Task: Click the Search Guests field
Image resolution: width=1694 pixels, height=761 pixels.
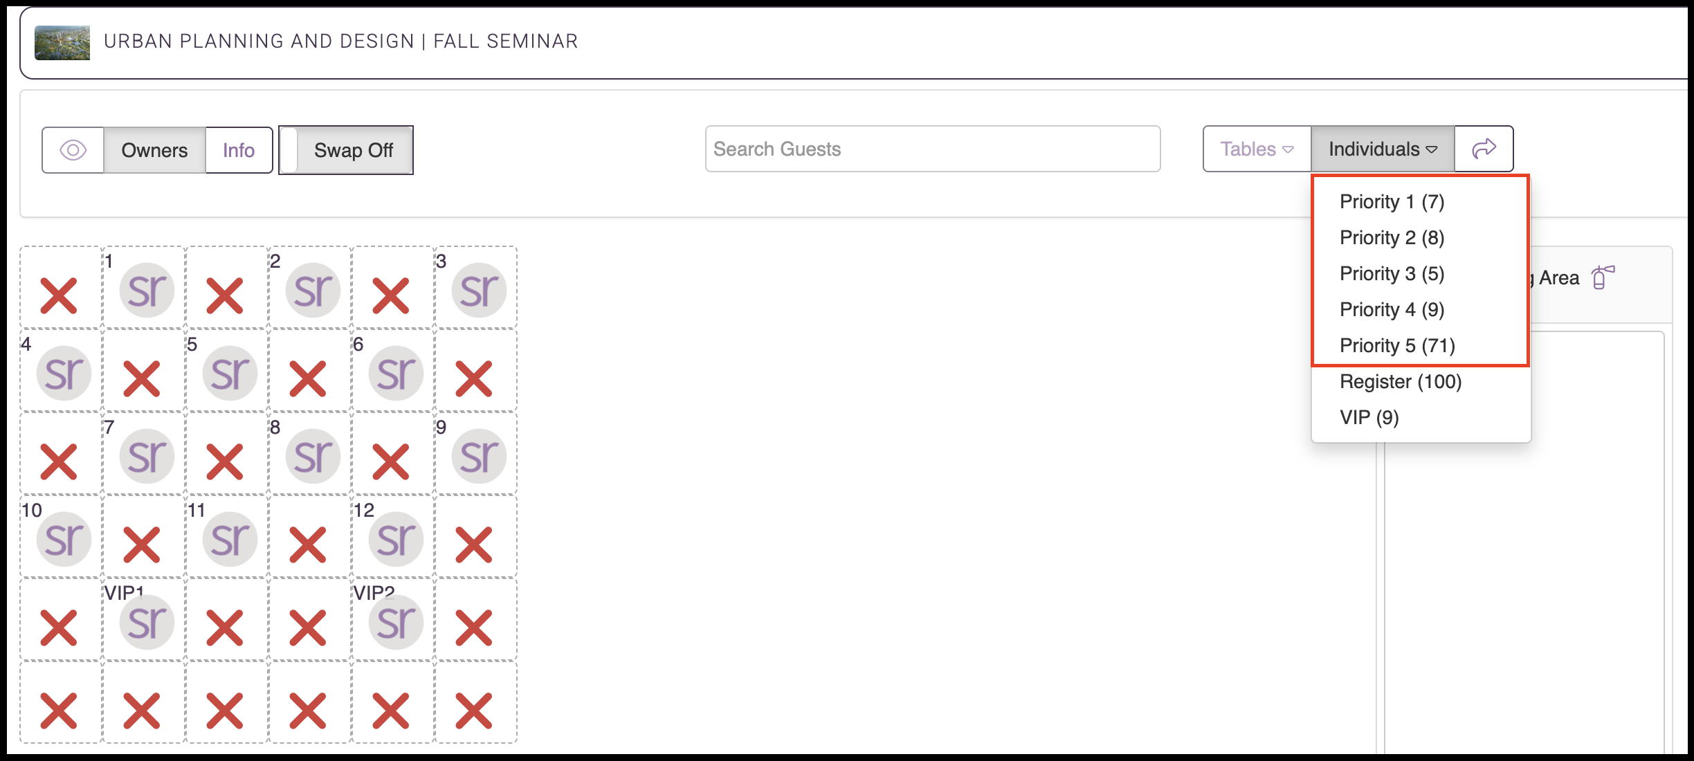Action: (933, 149)
